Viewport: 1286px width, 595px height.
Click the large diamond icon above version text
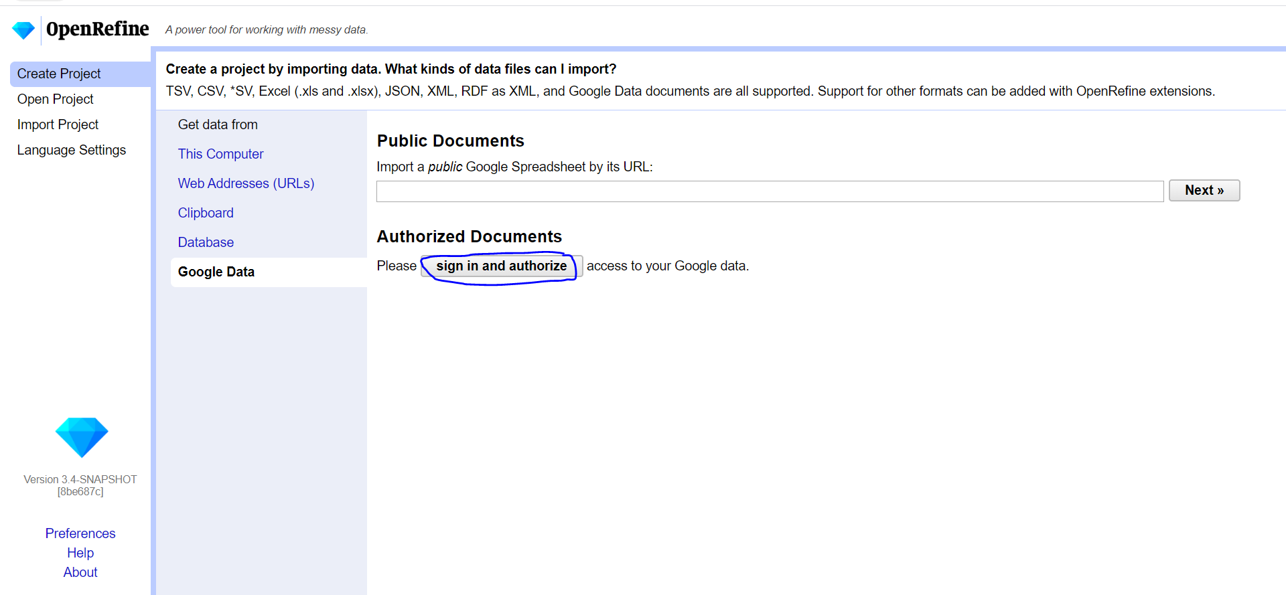tap(82, 438)
